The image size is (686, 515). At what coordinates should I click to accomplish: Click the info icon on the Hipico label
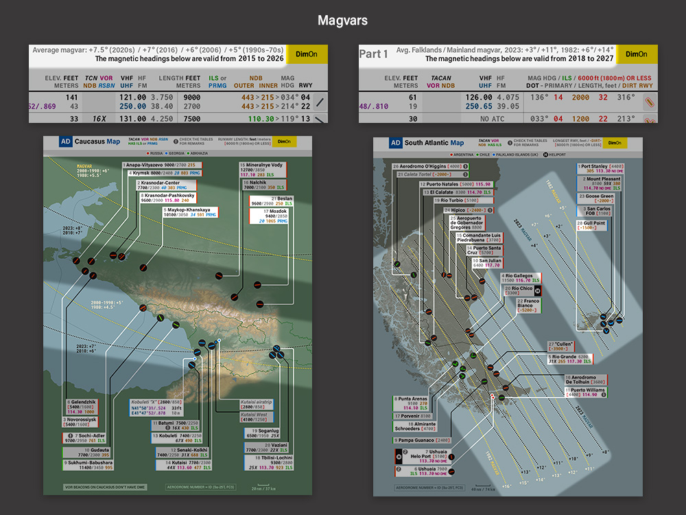coord(490,210)
